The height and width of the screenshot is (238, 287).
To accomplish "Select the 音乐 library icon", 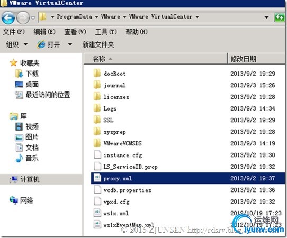I will point(19,158).
